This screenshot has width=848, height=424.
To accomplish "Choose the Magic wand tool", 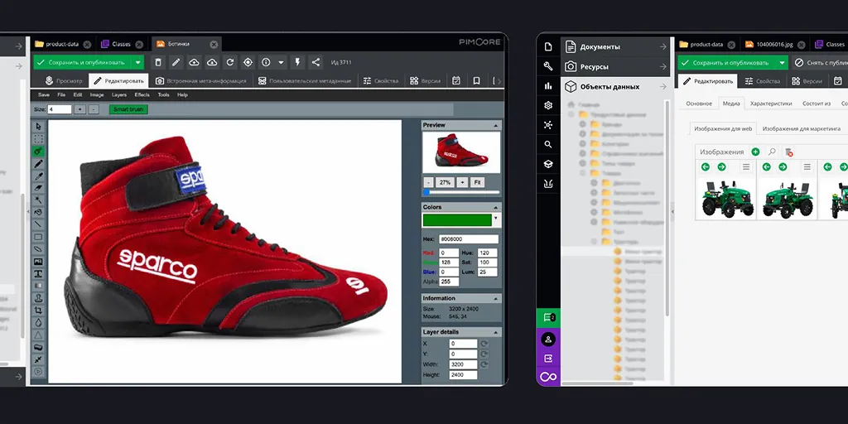I will [x=38, y=200].
